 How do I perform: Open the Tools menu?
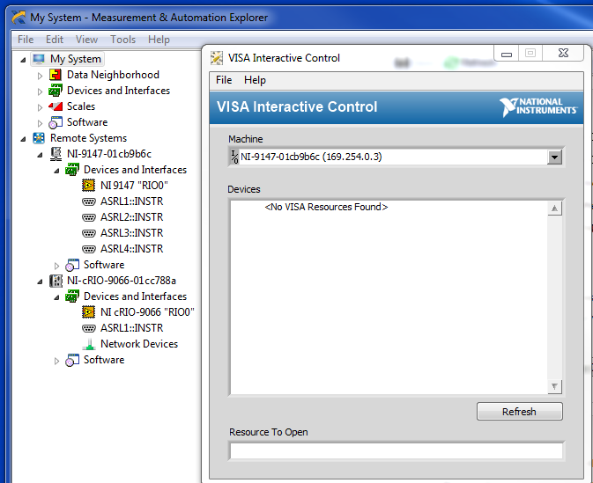click(x=122, y=40)
